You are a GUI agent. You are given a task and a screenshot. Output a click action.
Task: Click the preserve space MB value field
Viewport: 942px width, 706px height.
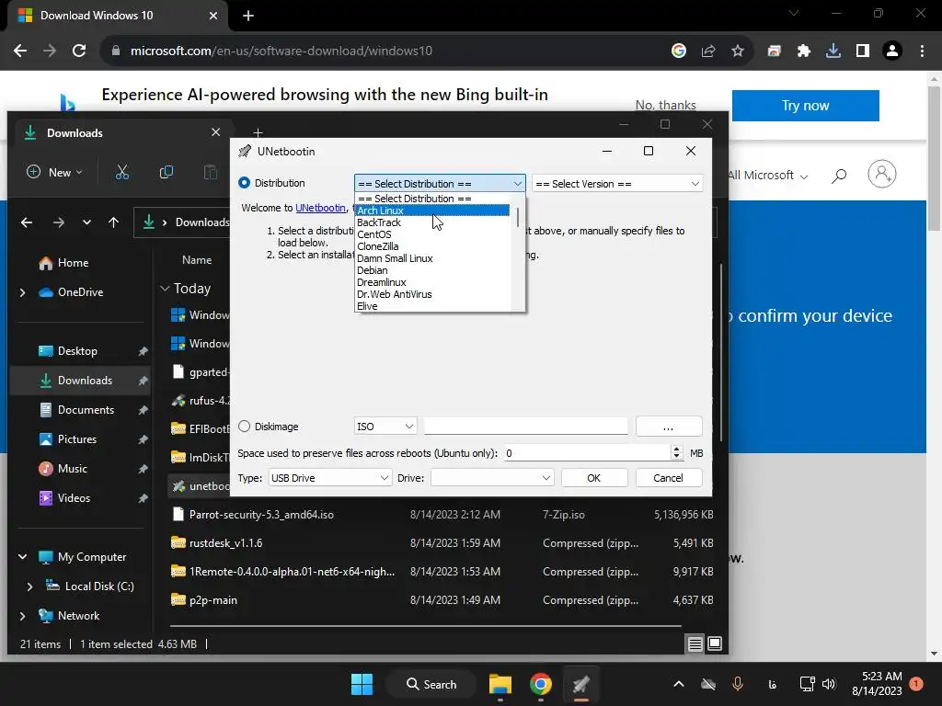[x=587, y=452]
